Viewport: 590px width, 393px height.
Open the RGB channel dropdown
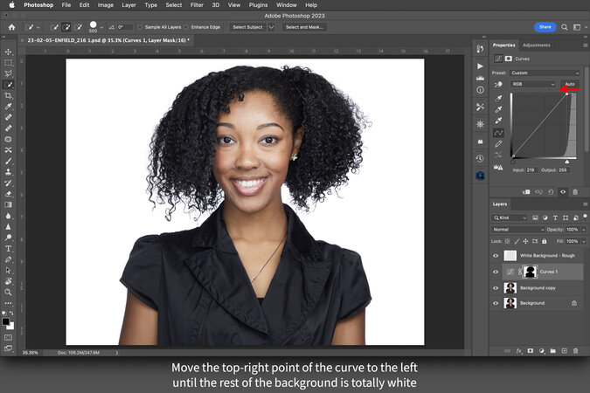click(533, 84)
